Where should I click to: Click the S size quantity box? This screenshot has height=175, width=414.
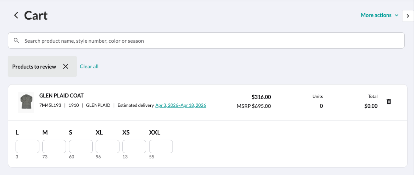[x=81, y=146]
